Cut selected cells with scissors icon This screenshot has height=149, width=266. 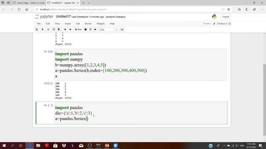tap(49, 29)
